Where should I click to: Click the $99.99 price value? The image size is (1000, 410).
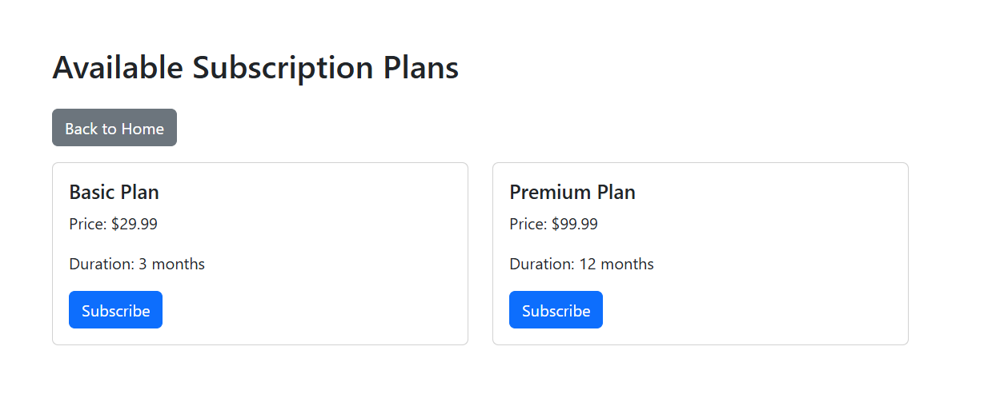click(575, 225)
